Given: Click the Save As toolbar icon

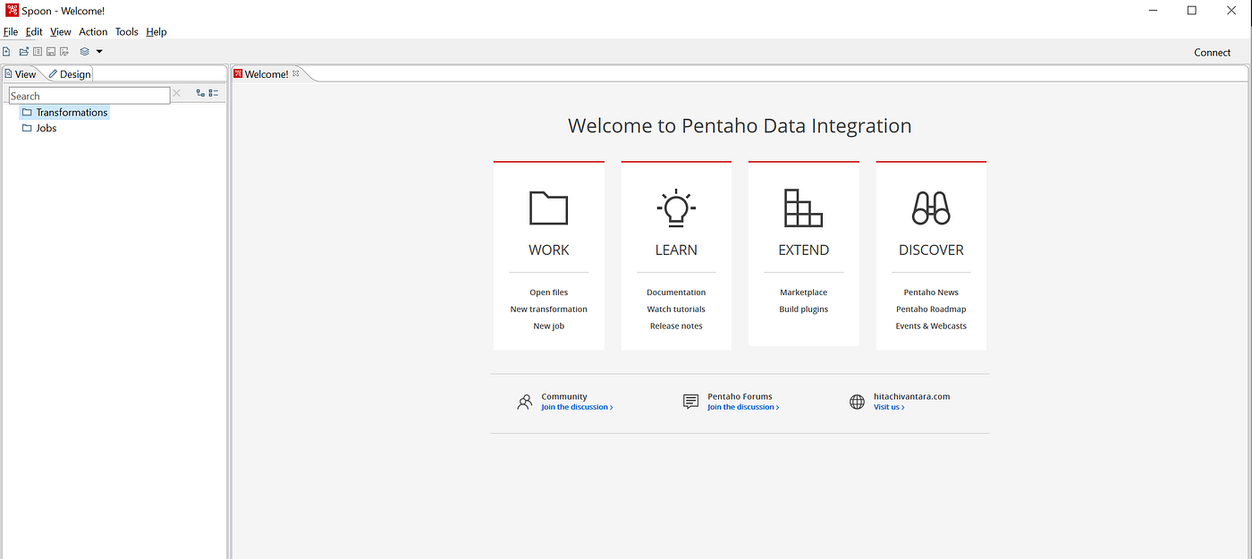Looking at the screenshot, I should click(64, 52).
